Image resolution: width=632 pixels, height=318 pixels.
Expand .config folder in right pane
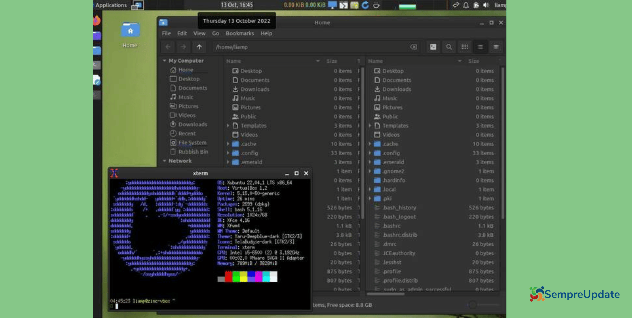(370, 153)
